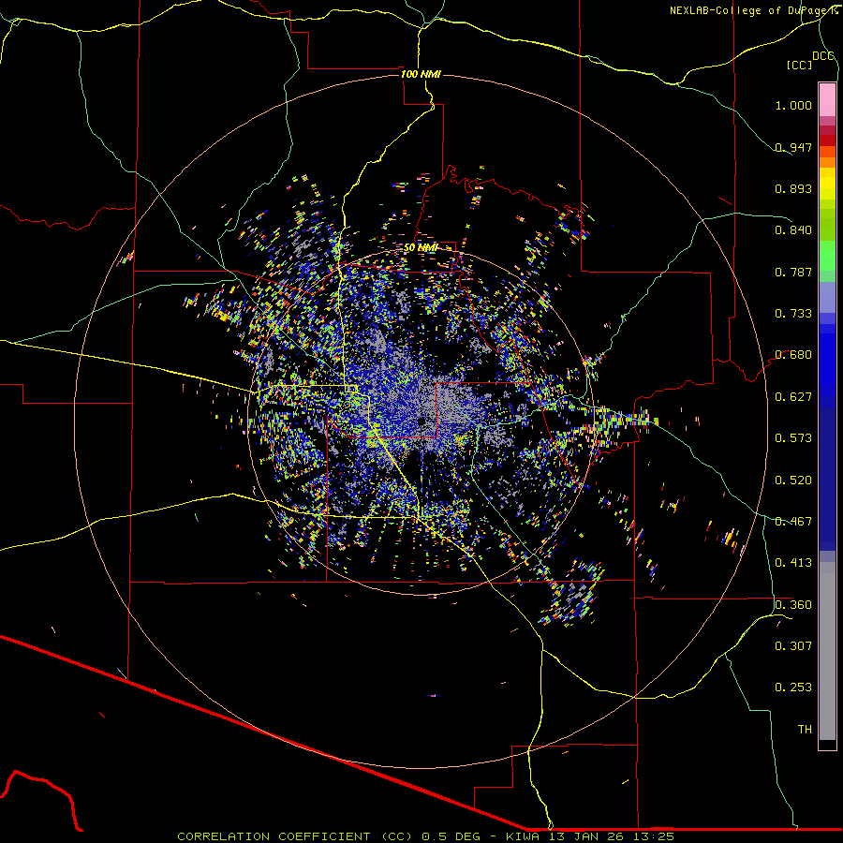Screen dimensions: 843x843
Task: Click the 50 NMI range ring label
Action: [x=421, y=248]
